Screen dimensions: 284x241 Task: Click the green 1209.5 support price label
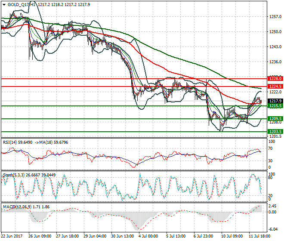[x=275, y=119]
